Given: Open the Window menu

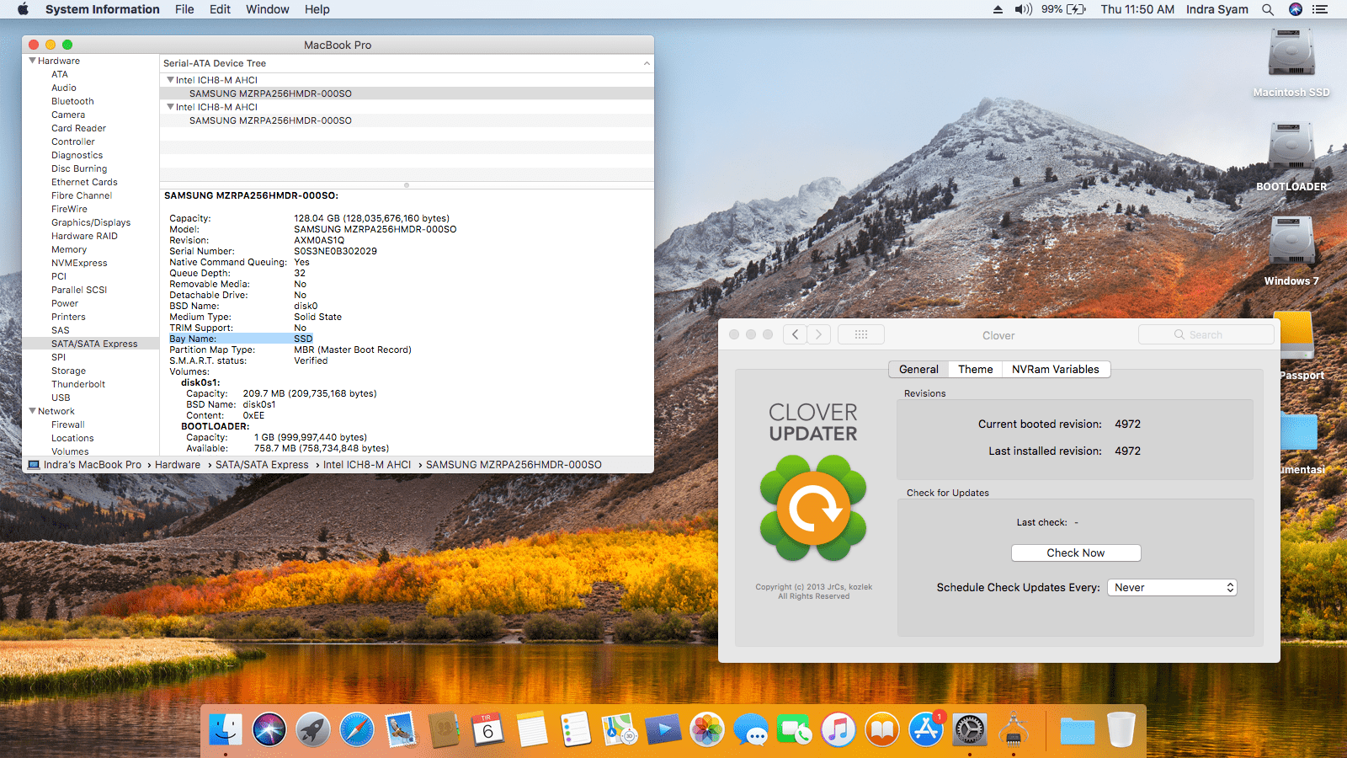Looking at the screenshot, I should (268, 9).
